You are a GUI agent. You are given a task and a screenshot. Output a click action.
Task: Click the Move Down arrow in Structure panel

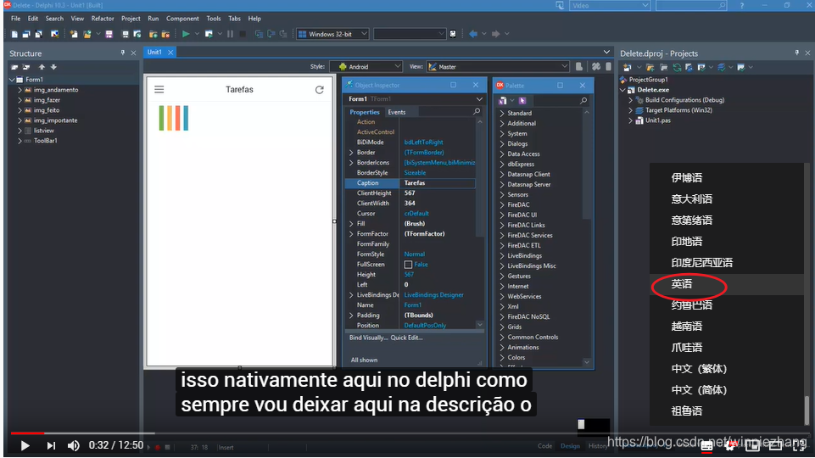[53, 67]
